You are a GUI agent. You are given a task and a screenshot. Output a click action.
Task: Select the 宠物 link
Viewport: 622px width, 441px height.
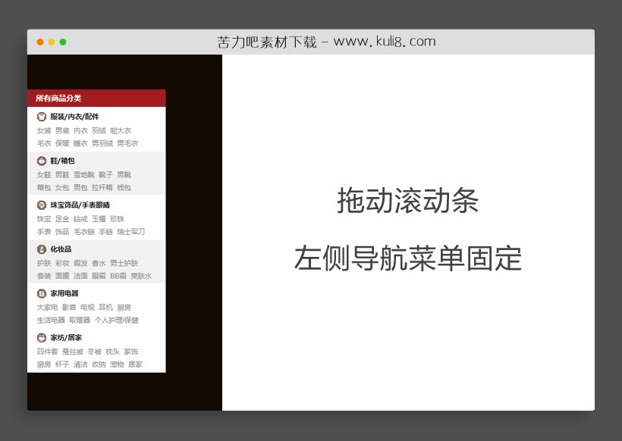(116, 363)
